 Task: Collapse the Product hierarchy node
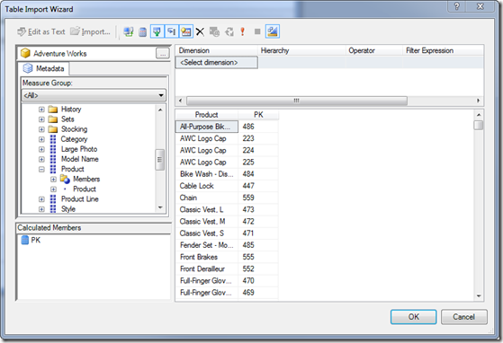tap(41, 170)
